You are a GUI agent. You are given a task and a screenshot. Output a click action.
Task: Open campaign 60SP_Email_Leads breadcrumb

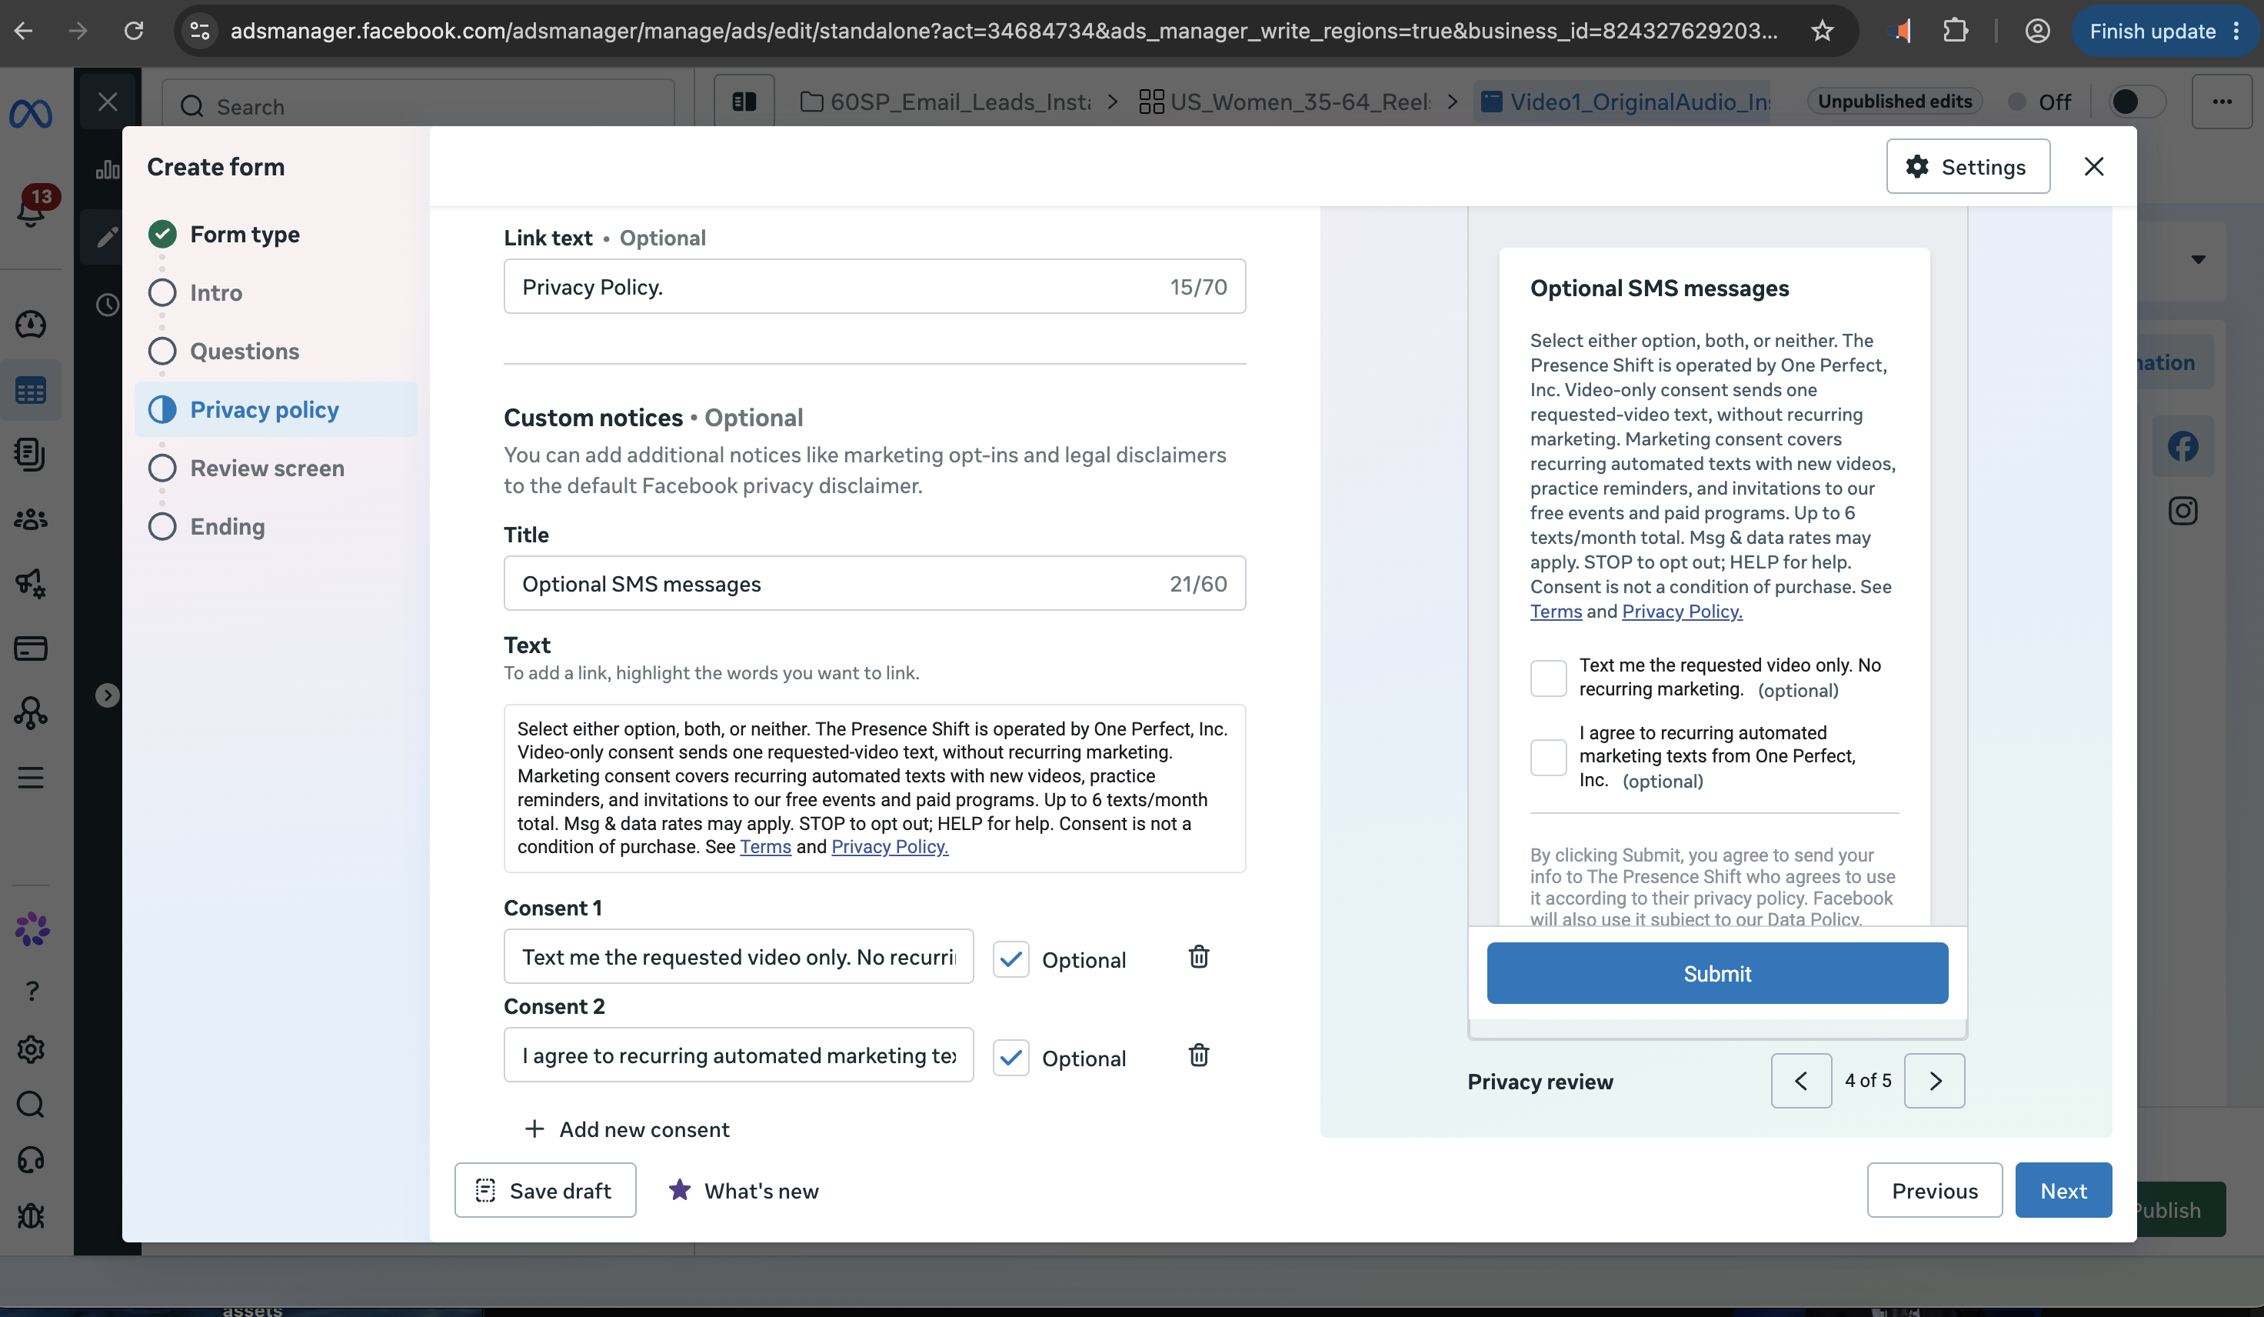(946, 102)
